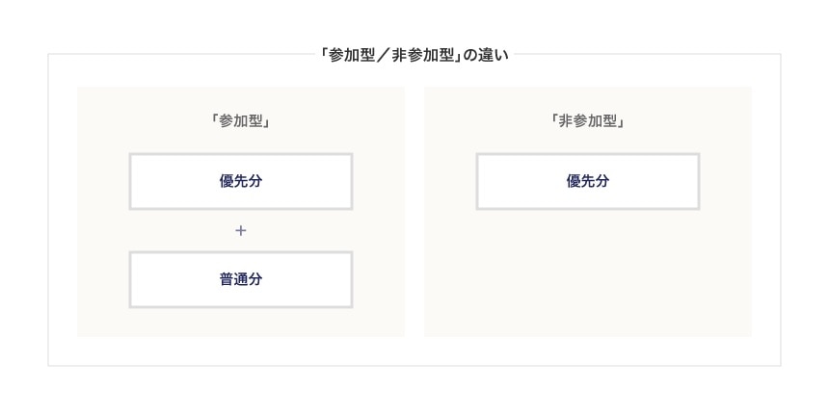Screen dimensions: 829x414
Task: Click the white gap between the two panels
Action: pyautogui.click(x=414, y=212)
